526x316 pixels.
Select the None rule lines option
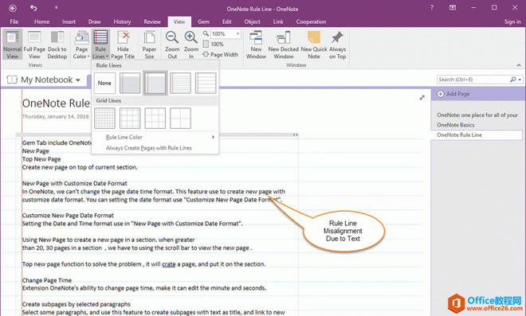coord(104,83)
